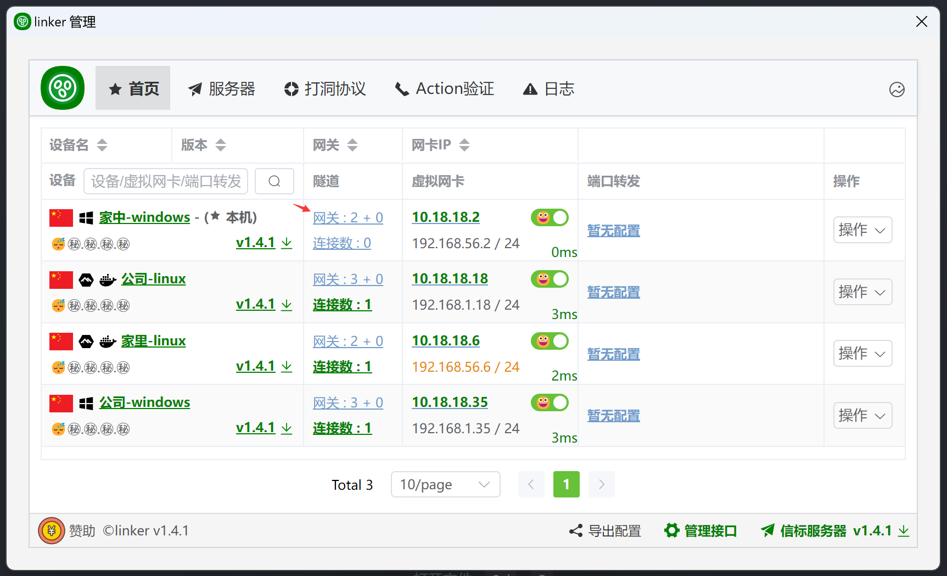Click the Linux system icon for 家里-linux
The image size is (947, 576).
[x=86, y=342]
